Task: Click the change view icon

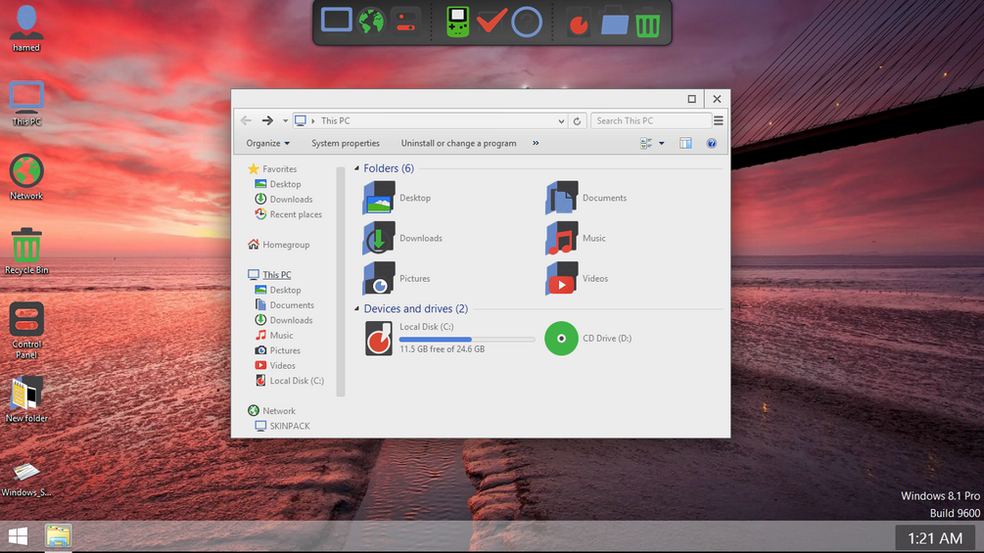Action: click(x=646, y=144)
